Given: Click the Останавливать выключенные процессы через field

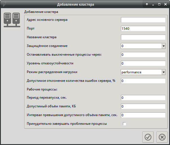Looking at the screenshot, I should tap(143, 55).
